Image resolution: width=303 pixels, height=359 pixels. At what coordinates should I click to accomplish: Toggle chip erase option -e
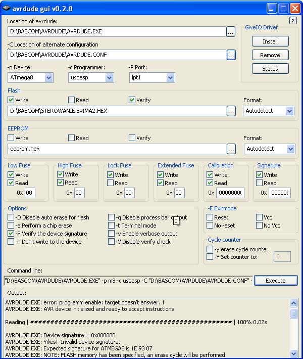click(x=11, y=226)
